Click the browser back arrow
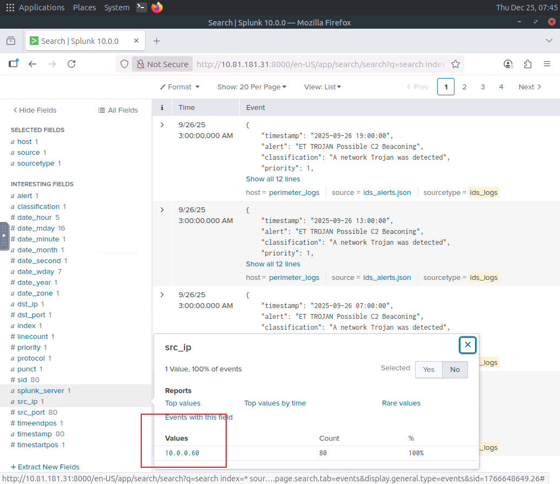Image resolution: width=560 pixels, height=484 pixels. 32,64
